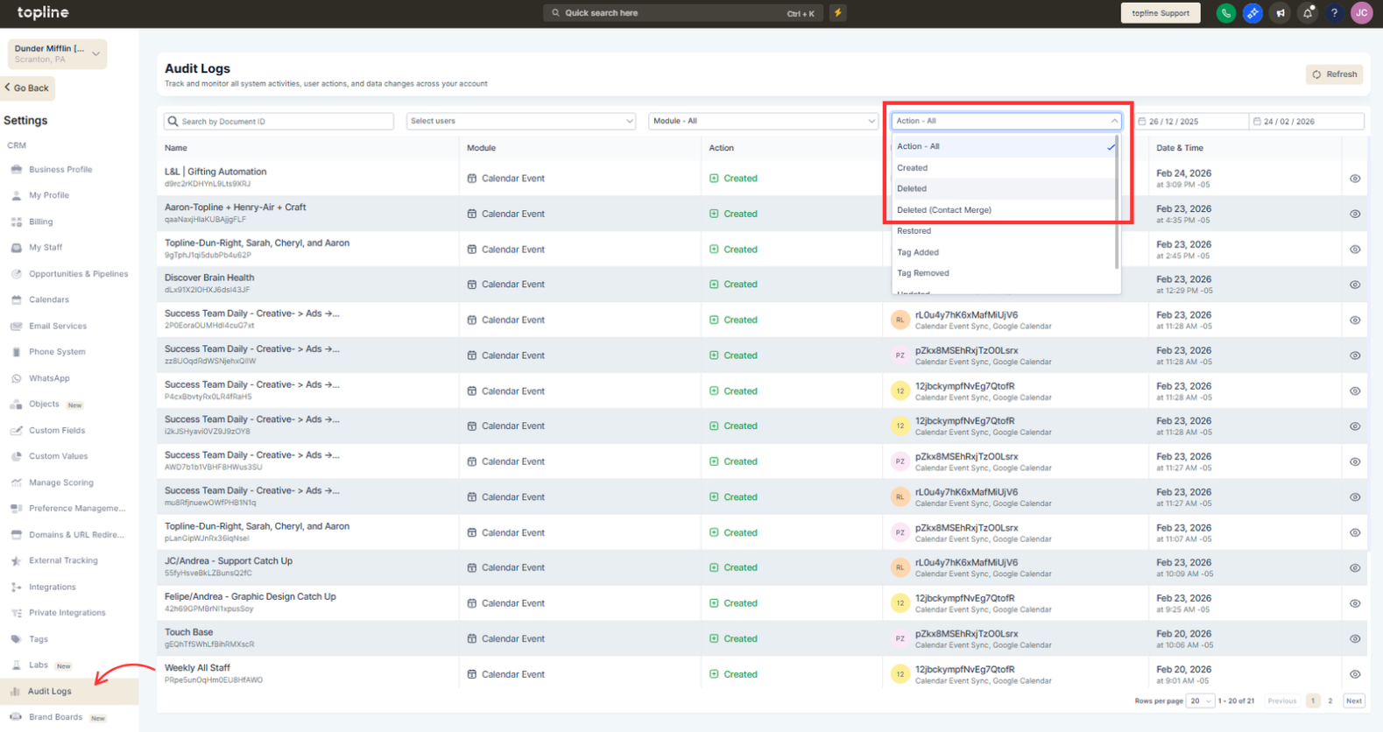This screenshot has height=732, width=1383.
Task: Select Deleted (Contact Merge) action option
Action: click(x=943, y=210)
